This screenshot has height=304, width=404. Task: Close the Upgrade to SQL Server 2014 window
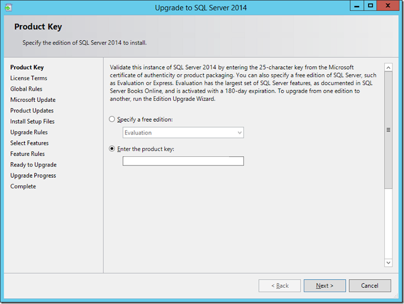388,6
